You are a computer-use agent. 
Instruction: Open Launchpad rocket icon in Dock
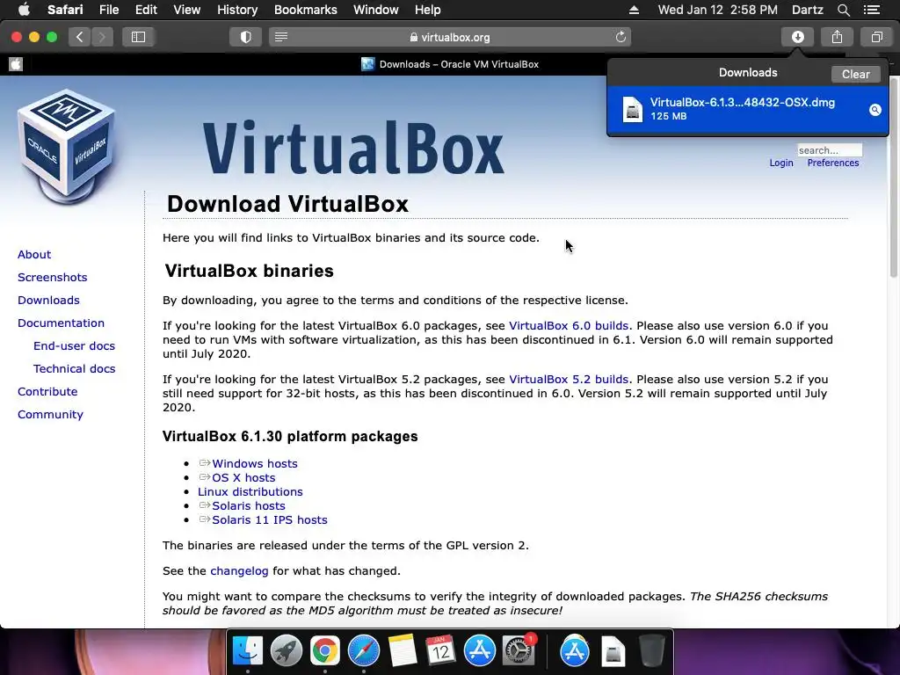(x=287, y=651)
